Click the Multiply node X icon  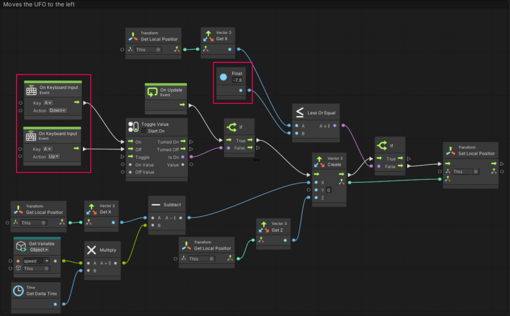(x=91, y=250)
